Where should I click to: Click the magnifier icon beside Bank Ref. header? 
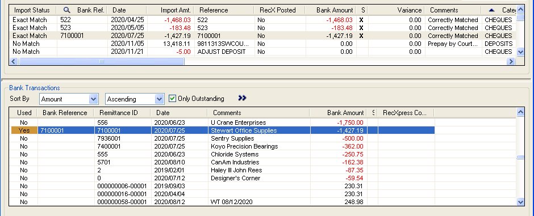click(x=67, y=10)
